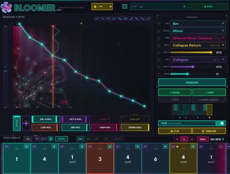This screenshot has height=174, width=230.
Task: Apply the V-shaped valley curve
Action: pos(114,19)
